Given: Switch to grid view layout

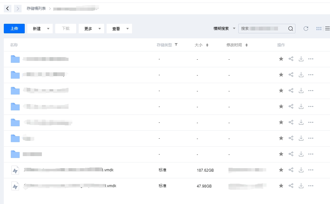Looking at the screenshot, I should tap(319, 28).
